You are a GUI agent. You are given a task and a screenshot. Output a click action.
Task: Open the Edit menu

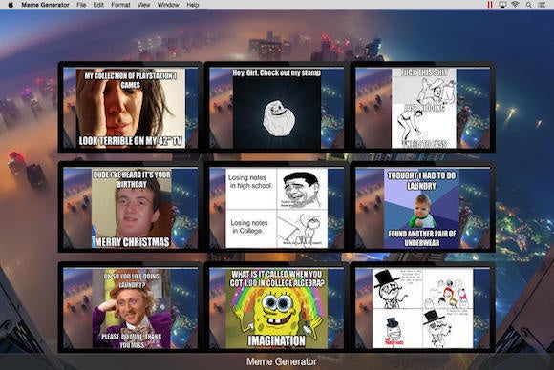(x=98, y=5)
